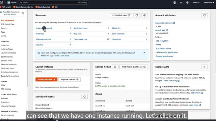This screenshot has width=216, height=121.
Task: Select Scheduled Instances in sidebar
Action: (9, 72)
